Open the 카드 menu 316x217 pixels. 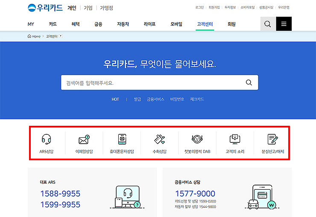coord(53,24)
